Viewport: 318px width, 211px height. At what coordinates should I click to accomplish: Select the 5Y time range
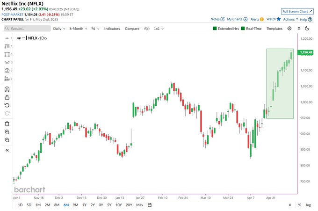pos(109,205)
